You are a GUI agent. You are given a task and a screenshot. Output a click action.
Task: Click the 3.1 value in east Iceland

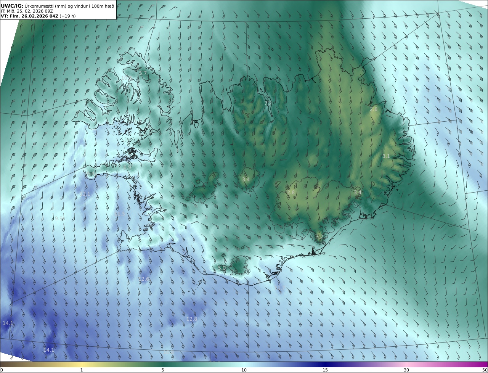(386, 156)
